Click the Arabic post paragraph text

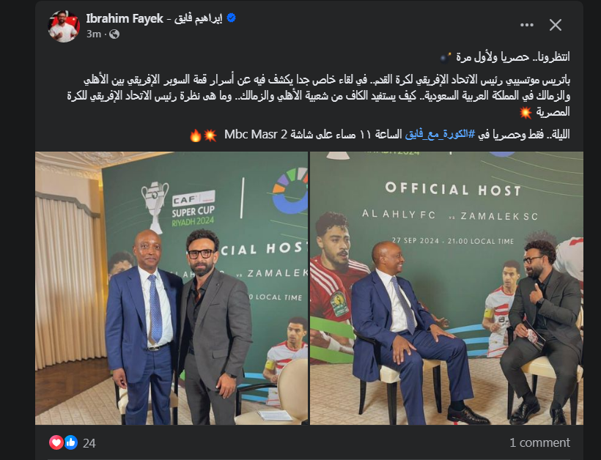[319, 96]
